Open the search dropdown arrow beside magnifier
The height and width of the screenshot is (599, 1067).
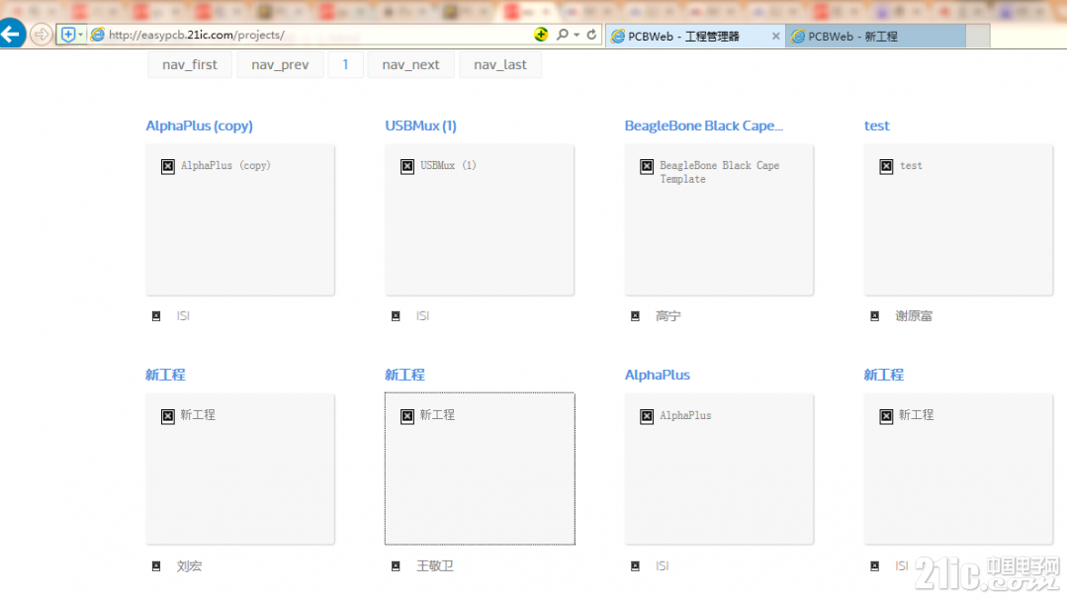577,35
